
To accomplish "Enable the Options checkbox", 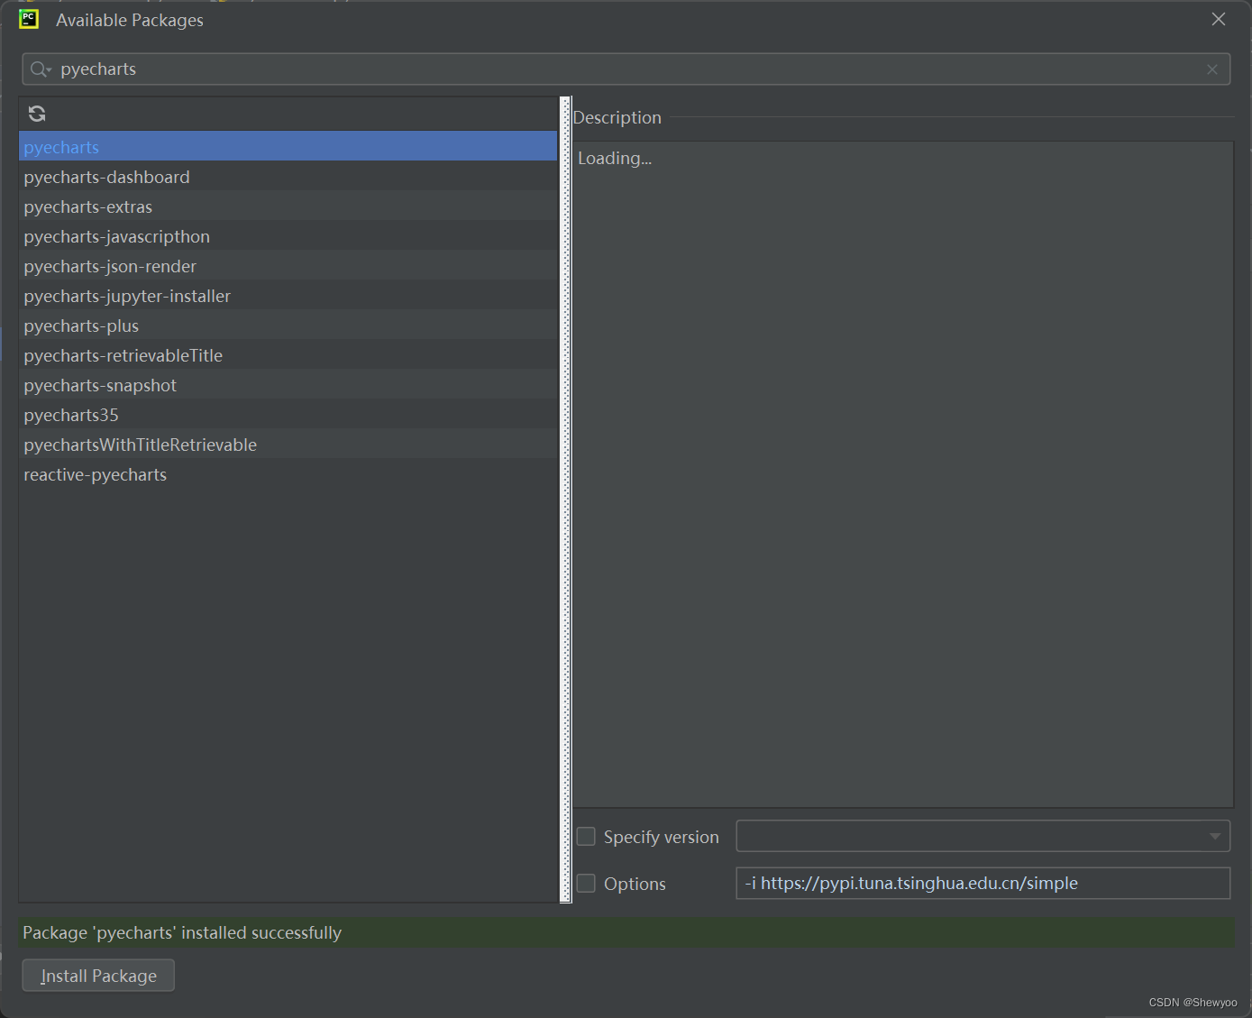I will 586,884.
